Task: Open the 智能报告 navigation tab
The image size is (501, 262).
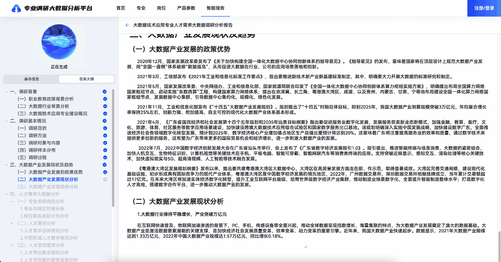Action: (215, 8)
